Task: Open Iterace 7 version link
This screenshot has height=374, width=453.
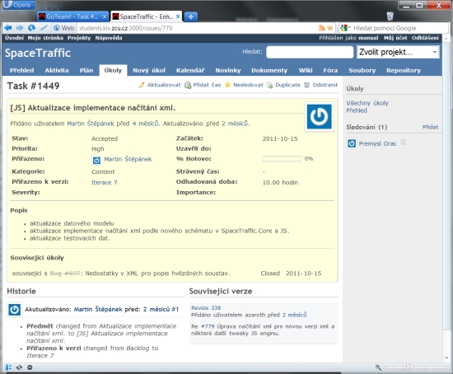Action: (x=105, y=182)
